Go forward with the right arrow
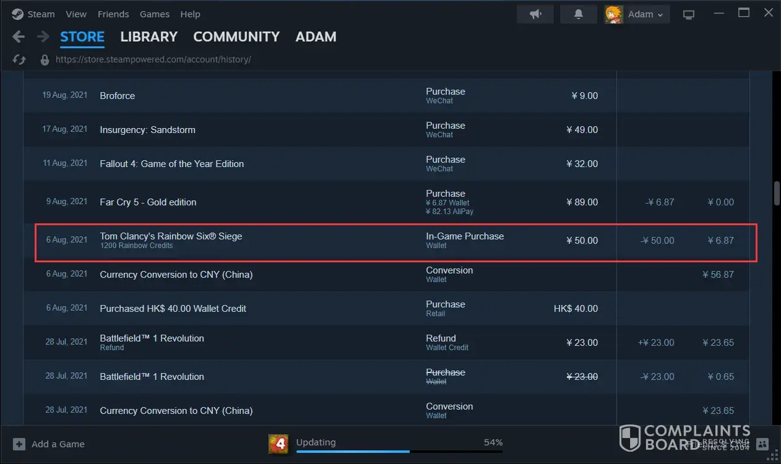The width and height of the screenshot is (781, 464). (43, 37)
